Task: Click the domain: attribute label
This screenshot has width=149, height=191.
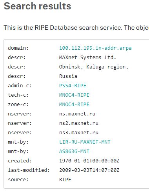Action: pyautogui.click(x=18, y=48)
